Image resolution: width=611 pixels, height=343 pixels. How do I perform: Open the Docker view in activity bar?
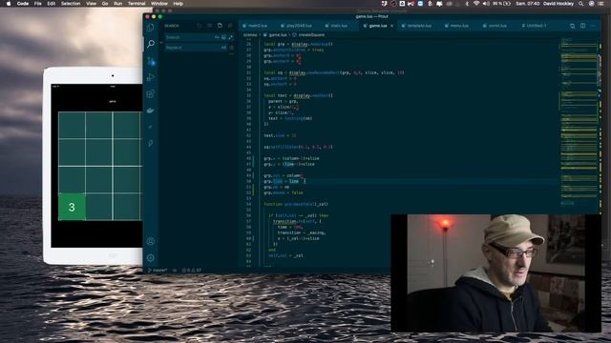[x=151, y=111]
